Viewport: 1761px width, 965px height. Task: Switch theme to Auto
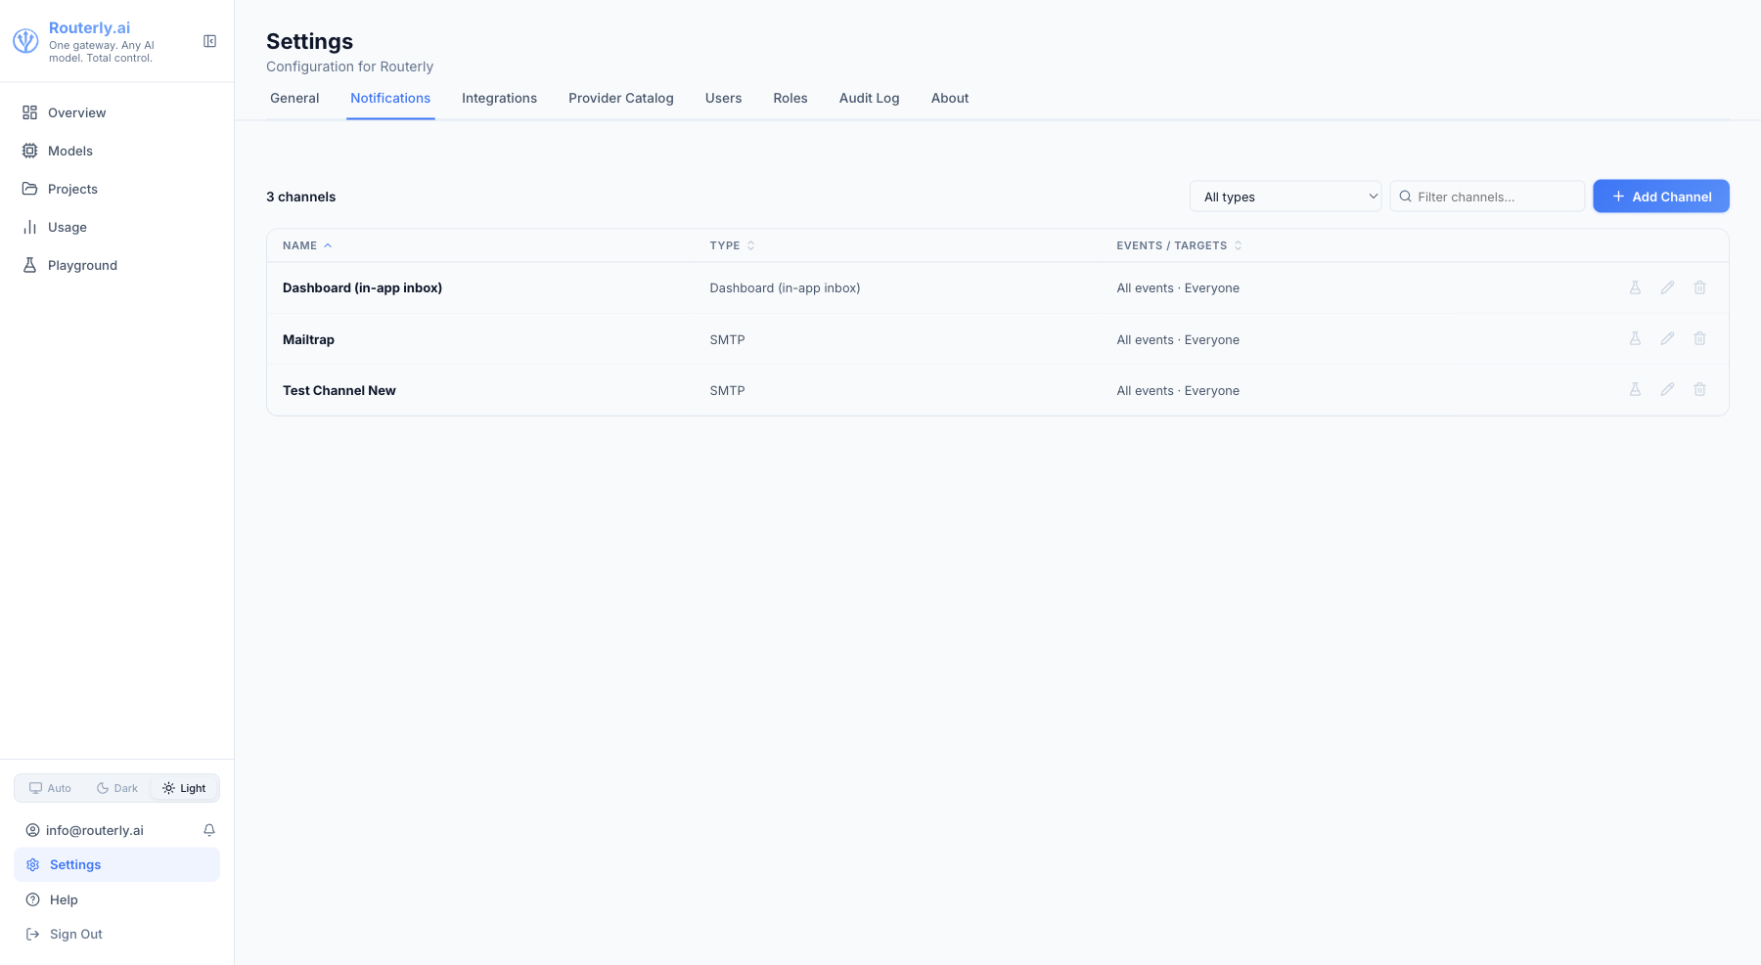50,788
